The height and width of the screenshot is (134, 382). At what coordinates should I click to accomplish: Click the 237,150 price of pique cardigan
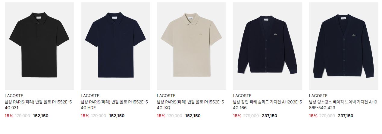click(270, 116)
